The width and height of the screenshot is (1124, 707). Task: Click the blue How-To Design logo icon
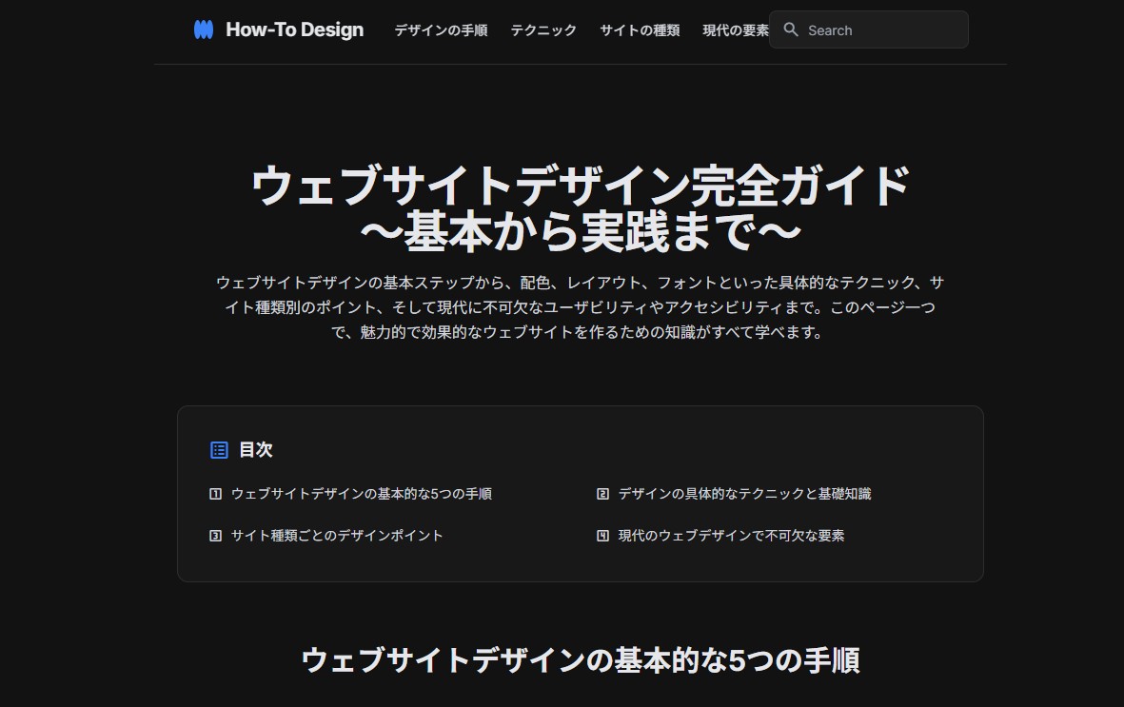coord(203,29)
